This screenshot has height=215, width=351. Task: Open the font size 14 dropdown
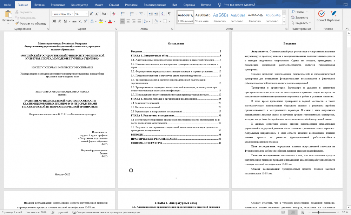coord(87,14)
